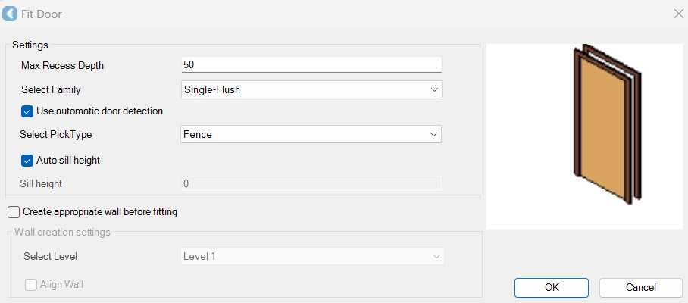Toggle the Align Wall checkbox
Image resolution: width=688 pixels, height=303 pixels.
tap(31, 285)
